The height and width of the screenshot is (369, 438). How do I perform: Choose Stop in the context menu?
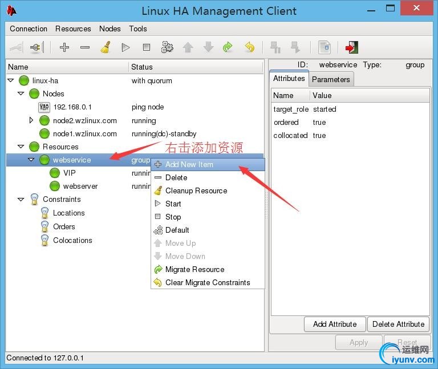[x=208, y=217]
